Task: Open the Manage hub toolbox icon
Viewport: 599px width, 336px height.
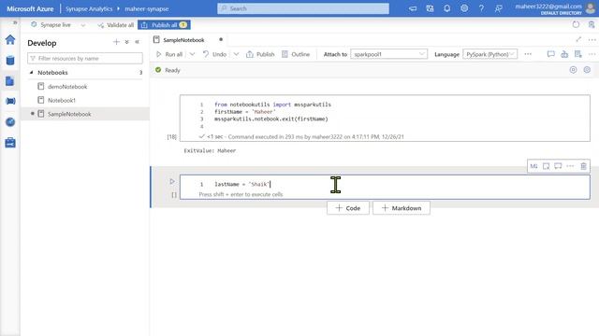Action: click(x=10, y=143)
